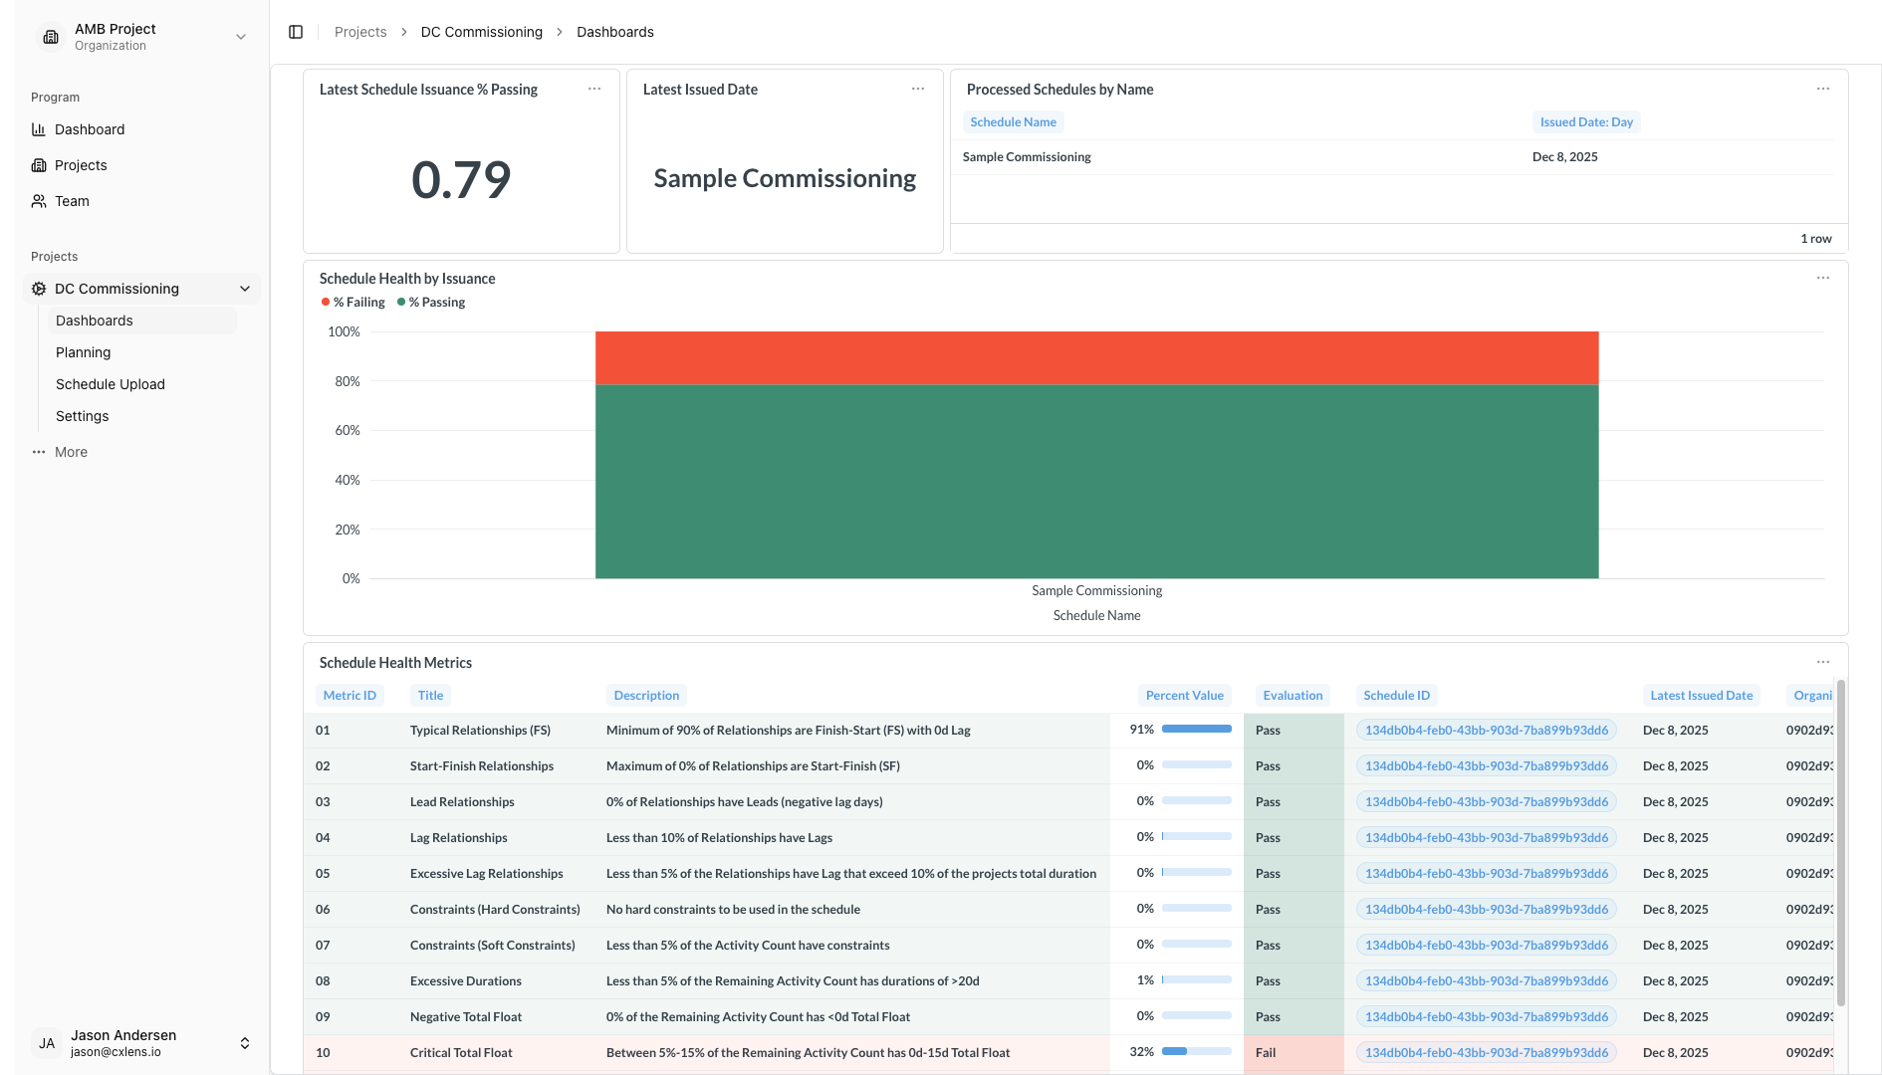Switch to the Planning page under DC Commissioning

tap(83, 352)
